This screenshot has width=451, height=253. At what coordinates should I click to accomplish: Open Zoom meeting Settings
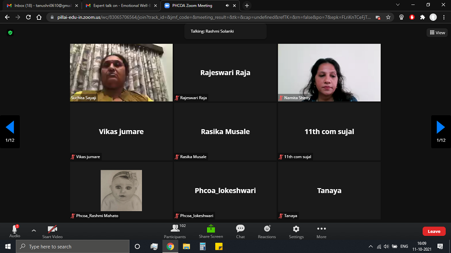[296, 231]
